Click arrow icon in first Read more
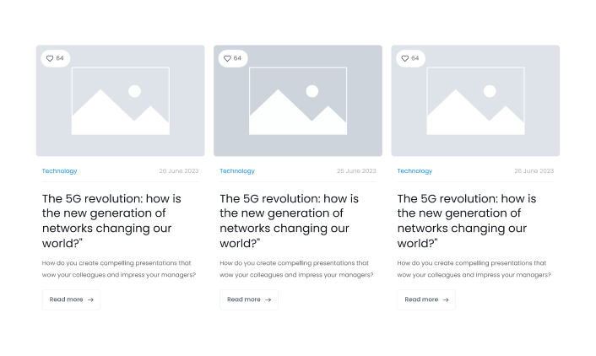Image resolution: width=596 pixels, height=356 pixels. click(x=90, y=299)
